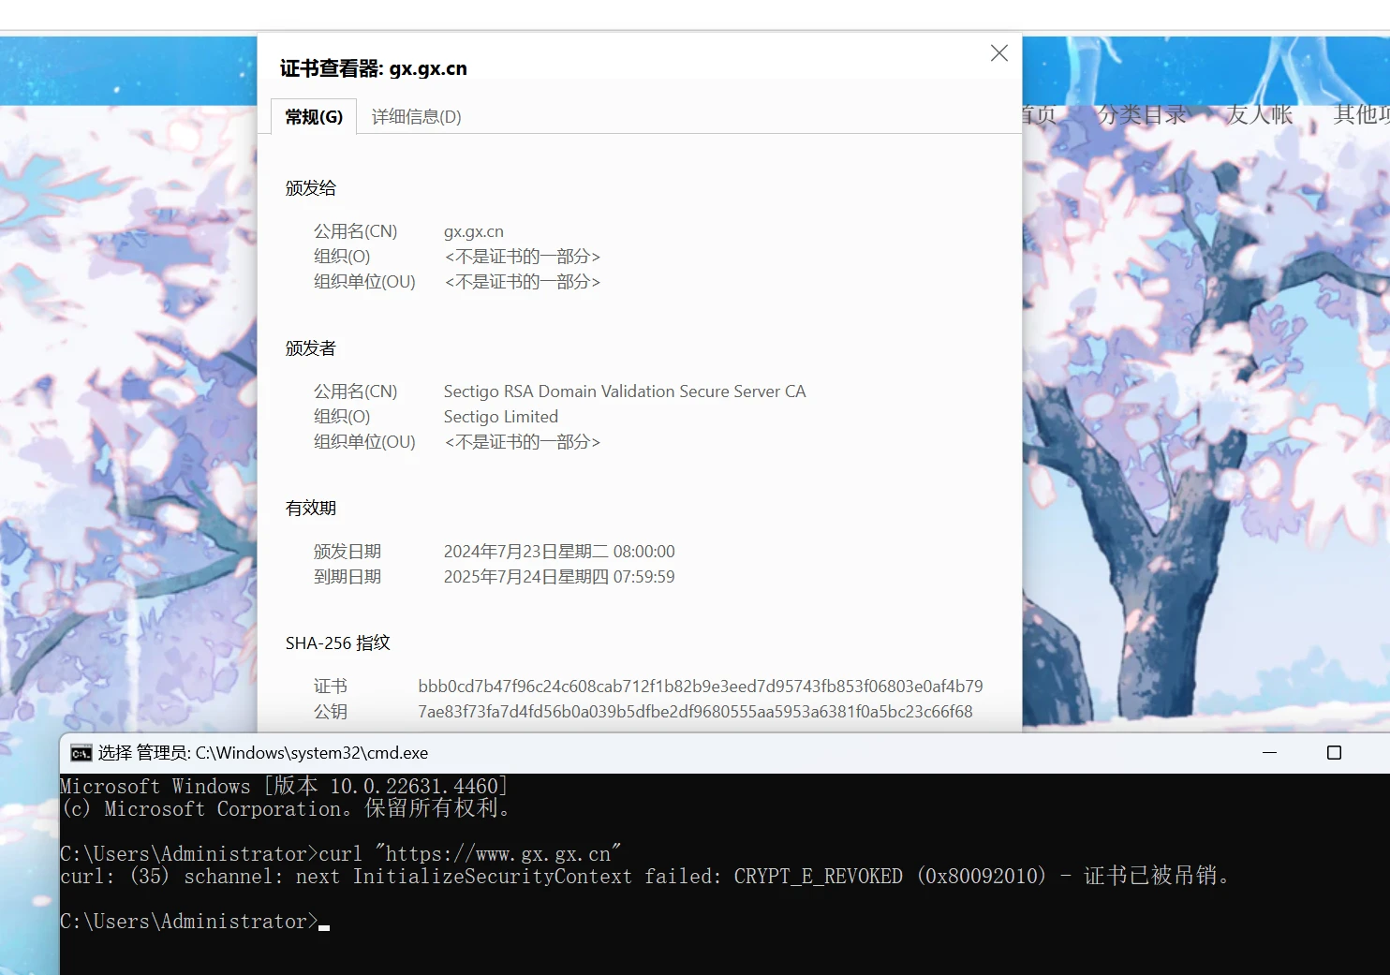
Task: Open the 分类目录 navigation menu
Action: pos(1142,115)
